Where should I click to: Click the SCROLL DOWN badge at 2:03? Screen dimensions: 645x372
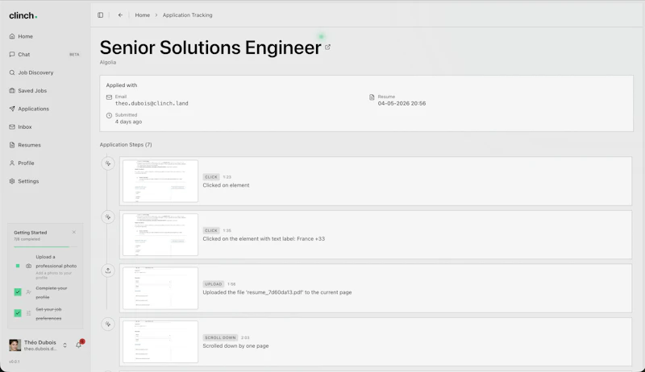pos(220,337)
